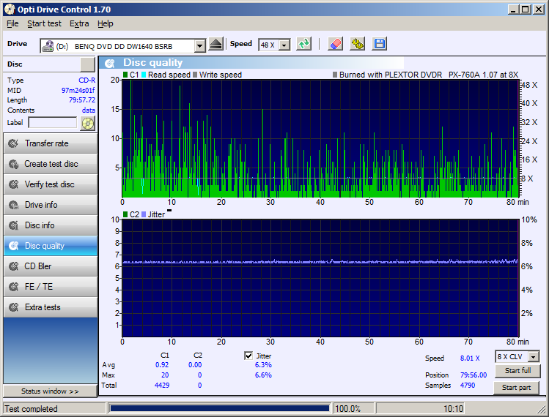Viewport: 549px width, 417px height.
Task: Click the disc icon beside Create test disc
Action: (x=13, y=164)
